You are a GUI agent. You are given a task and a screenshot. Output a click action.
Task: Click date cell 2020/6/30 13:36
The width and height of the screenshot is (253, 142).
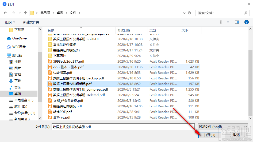click(130, 67)
